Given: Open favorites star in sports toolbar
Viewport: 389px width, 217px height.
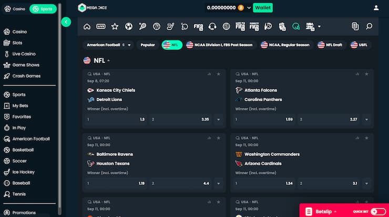Looking at the screenshot, I should click(115, 26).
